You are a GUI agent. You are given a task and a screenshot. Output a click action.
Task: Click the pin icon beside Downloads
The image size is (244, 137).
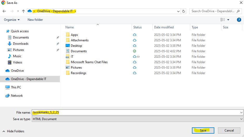58,44
